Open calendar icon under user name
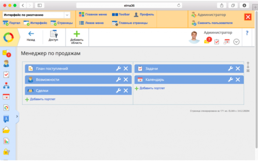Image resolution: width=258 pixels, height=161 pixels. click(x=226, y=42)
